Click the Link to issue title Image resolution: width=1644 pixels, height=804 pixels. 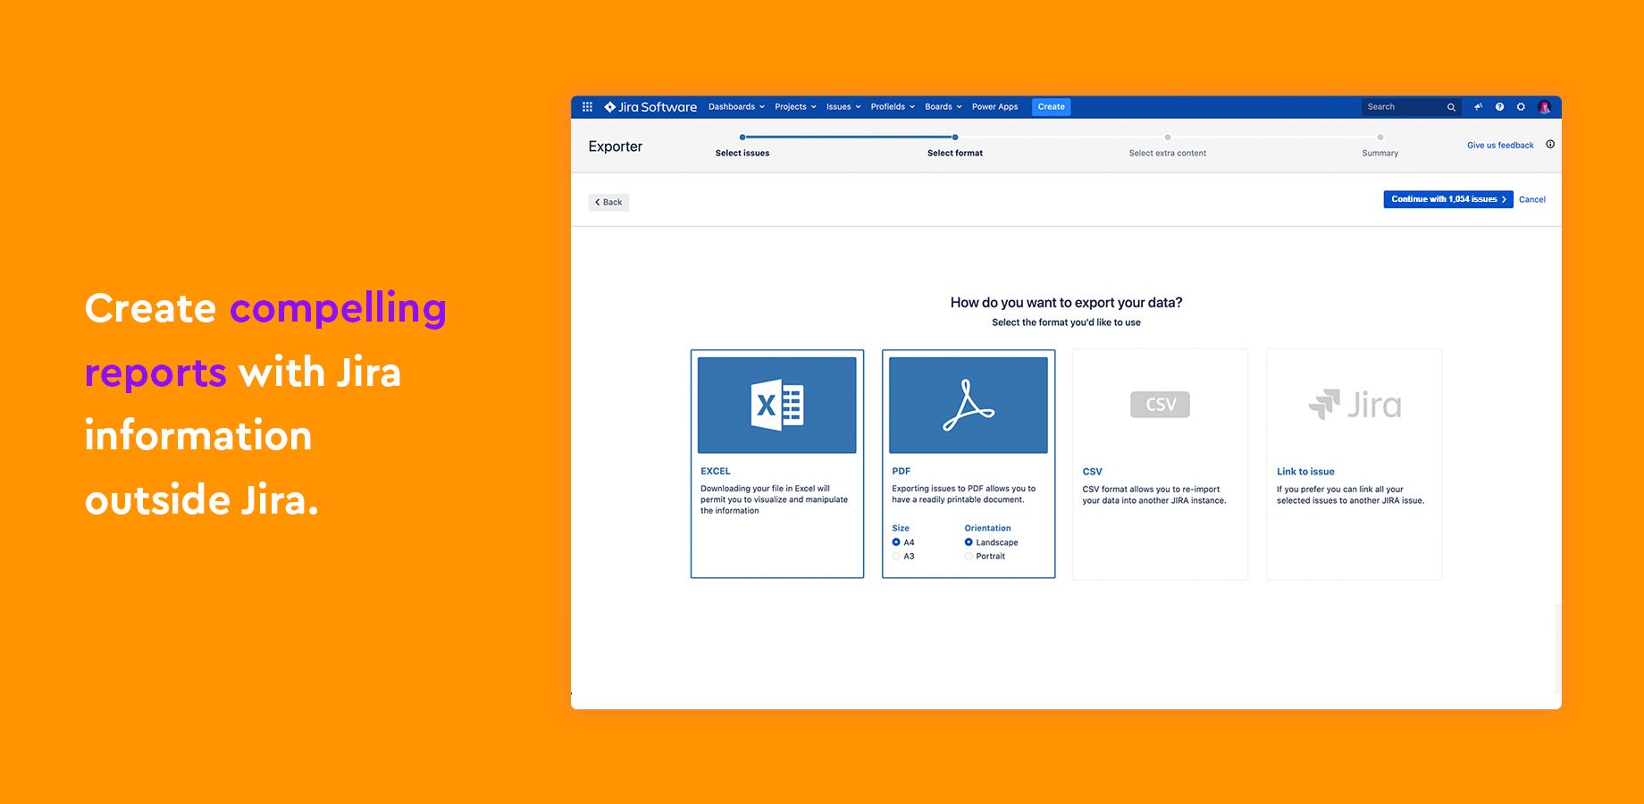[1305, 472]
